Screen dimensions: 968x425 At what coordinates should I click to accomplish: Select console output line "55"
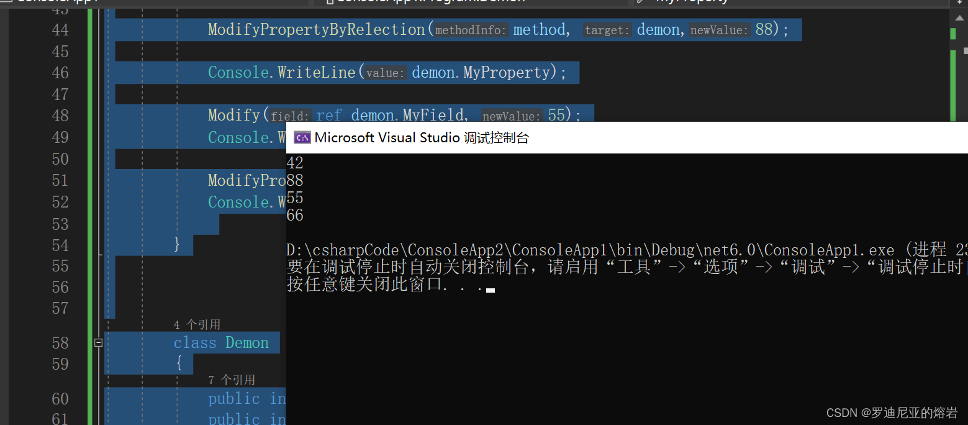tap(295, 198)
